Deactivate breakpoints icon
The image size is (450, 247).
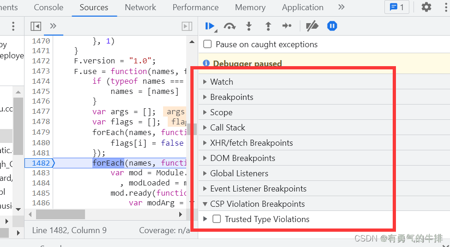312,26
